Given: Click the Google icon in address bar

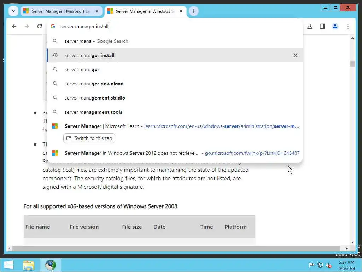Looking at the screenshot, I should click(x=53, y=26).
